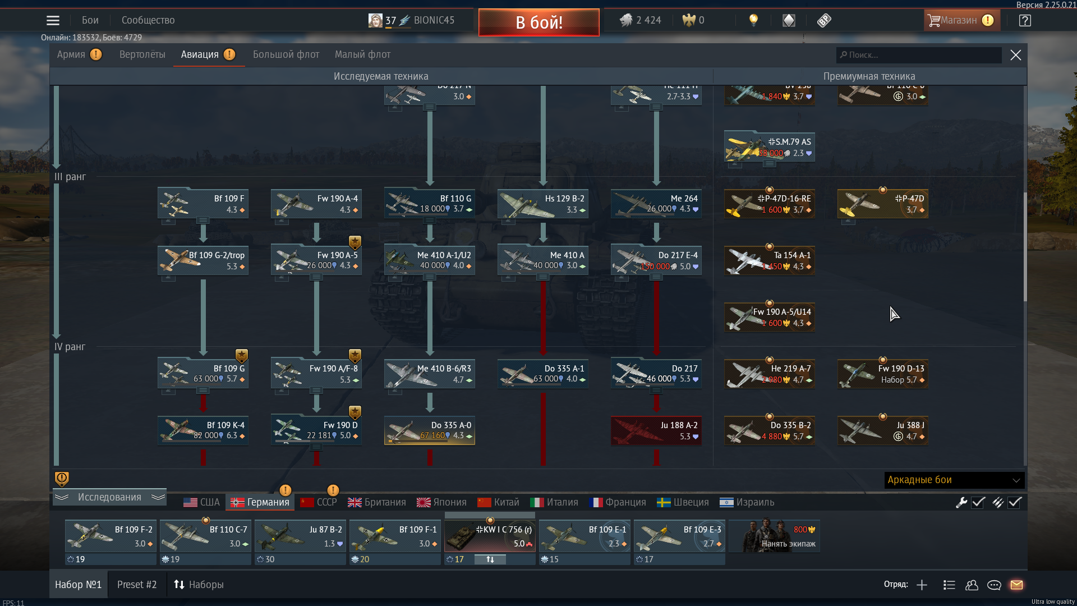Expand the Do 217 E-4 group
The height and width of the screenshot is (606, 1077).
coord(656,277)
